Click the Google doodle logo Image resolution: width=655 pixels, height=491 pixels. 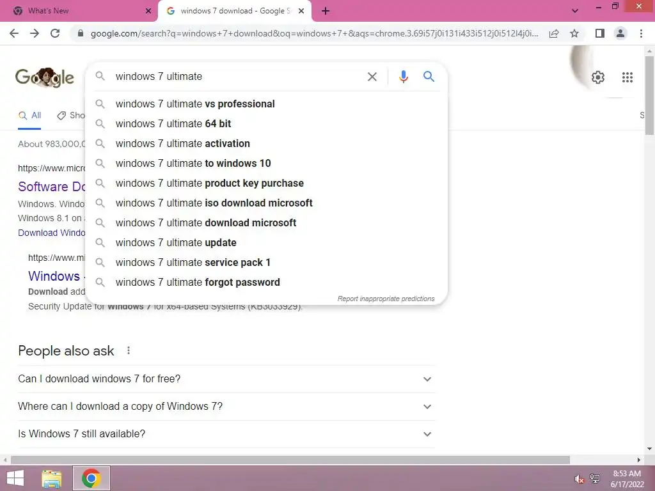(45, 77)
